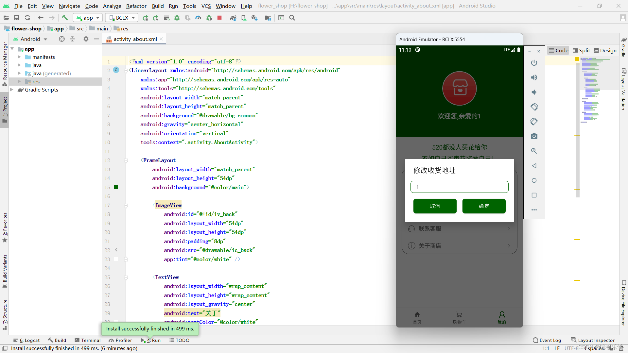Click the Run Anything toolbar icon
This screenshot has width=628, height=353.
tap(281, 18)
